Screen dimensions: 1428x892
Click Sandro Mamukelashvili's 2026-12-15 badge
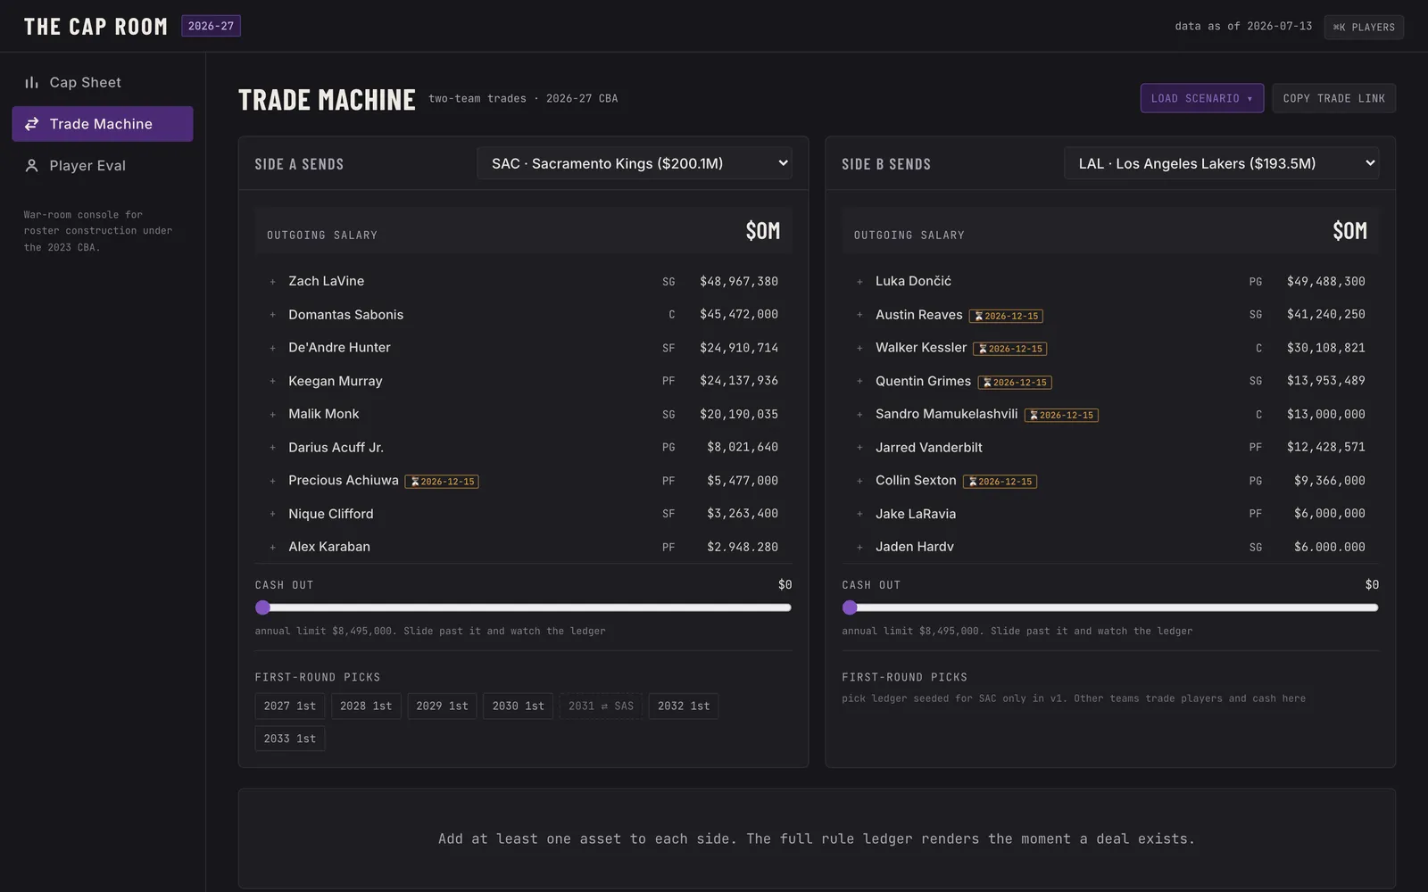(x=1061, y=415)
